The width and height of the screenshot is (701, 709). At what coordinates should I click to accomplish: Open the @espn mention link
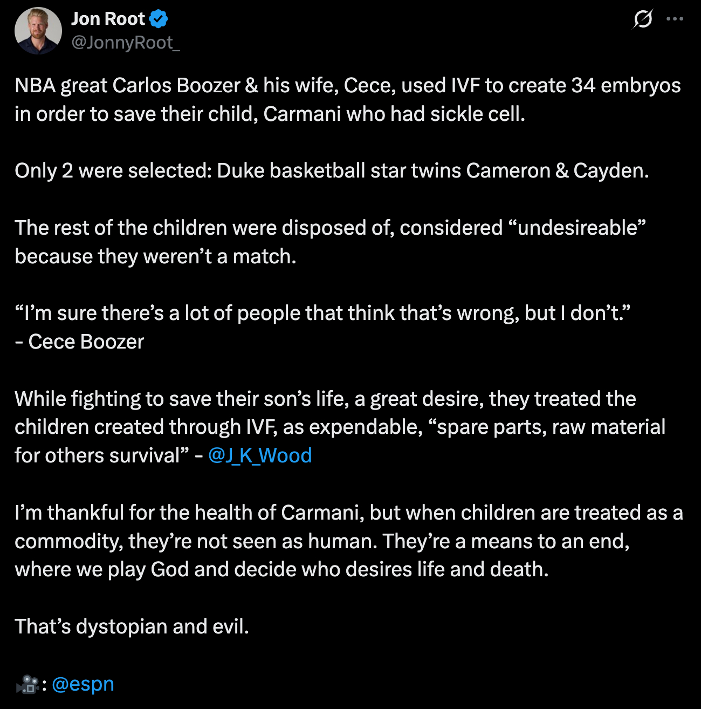click(83, 684)
